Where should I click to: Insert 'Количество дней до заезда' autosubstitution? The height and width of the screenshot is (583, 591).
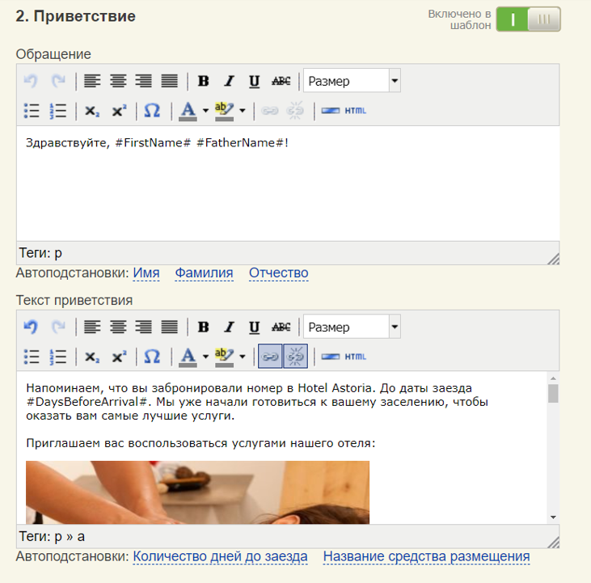tap(220, 556)
